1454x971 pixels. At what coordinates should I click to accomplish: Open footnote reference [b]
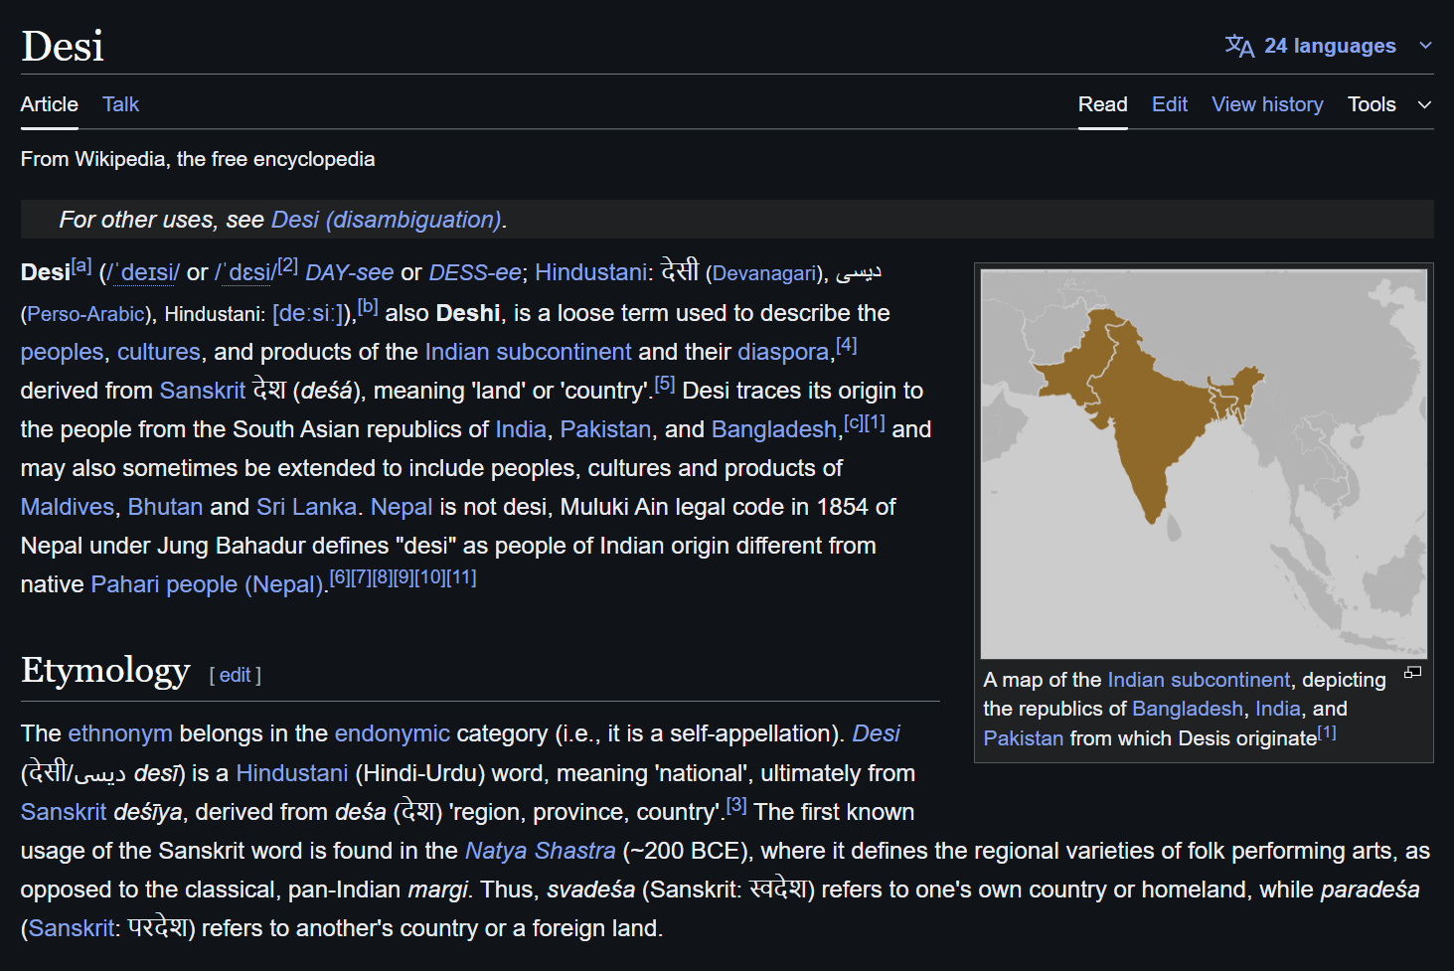pos(368,306)
